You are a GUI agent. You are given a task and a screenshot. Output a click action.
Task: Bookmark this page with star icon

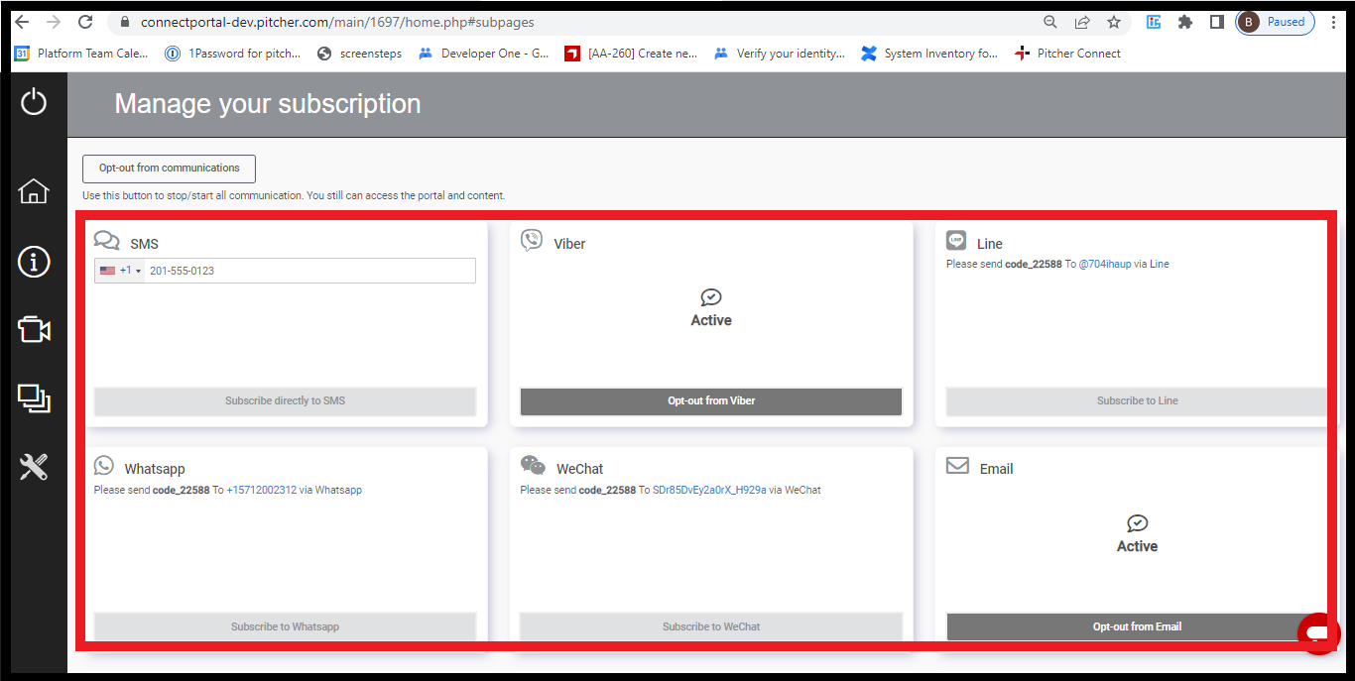pos(1113,22)
